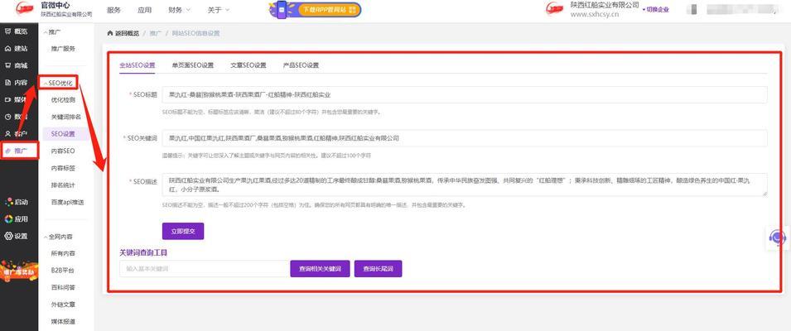791x331 pixels.
Task: Open the 设置 gear settings sidebar item
Action: [x=16, y=236]
